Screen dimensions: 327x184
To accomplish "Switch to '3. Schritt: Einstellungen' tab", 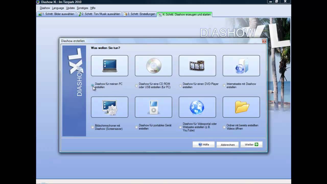I will 139,14.
